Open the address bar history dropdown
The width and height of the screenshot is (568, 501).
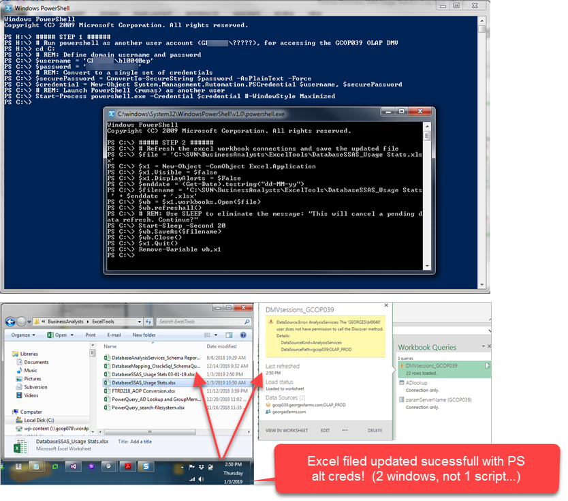[140, 322]
